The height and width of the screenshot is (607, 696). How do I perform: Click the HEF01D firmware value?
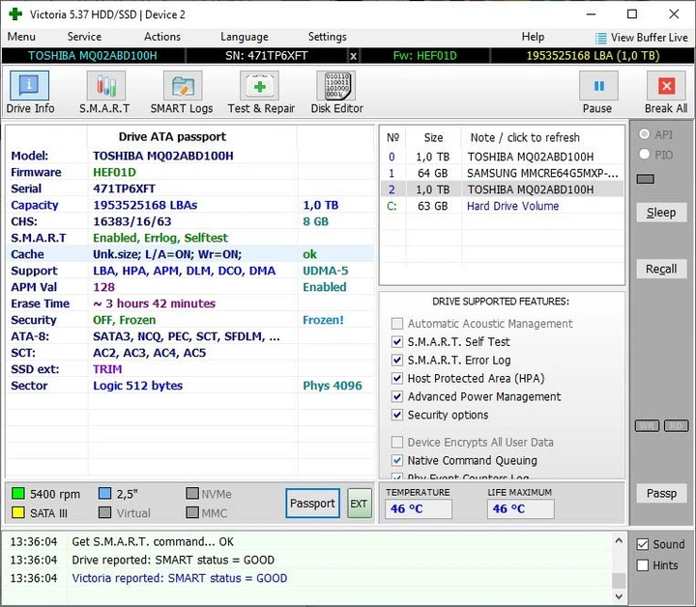click(x=114, y=172)
